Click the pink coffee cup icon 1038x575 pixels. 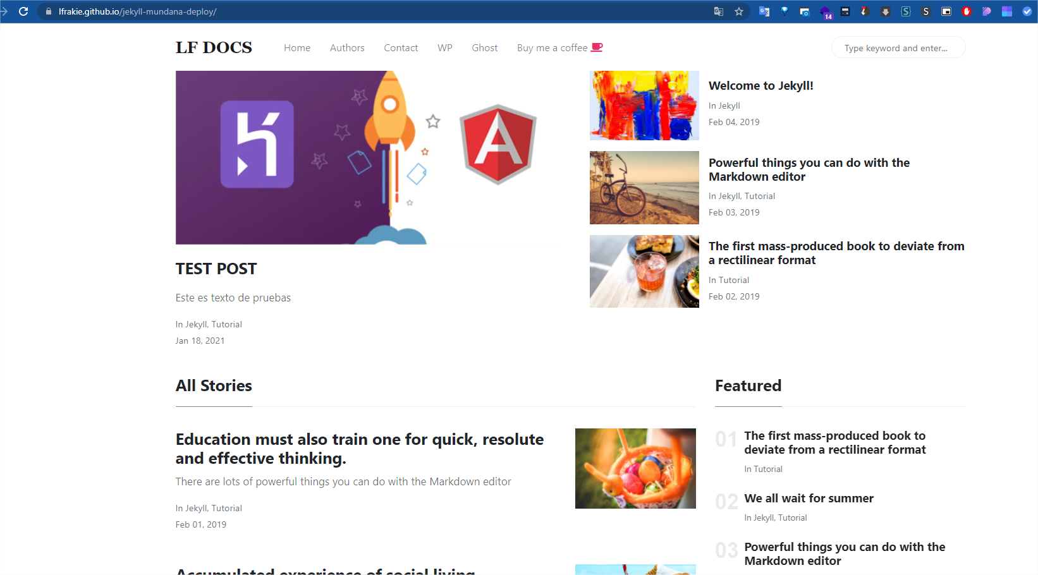point(596,47)
